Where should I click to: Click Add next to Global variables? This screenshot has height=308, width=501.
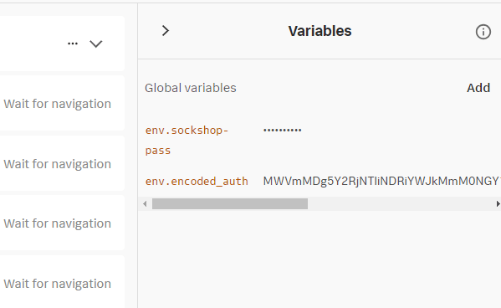(478, 88)
